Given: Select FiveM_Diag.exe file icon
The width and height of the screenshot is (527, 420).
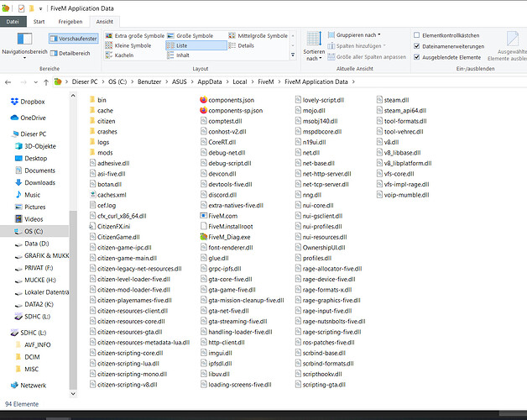Looking at the screenshot, I should tap(203, 237).
